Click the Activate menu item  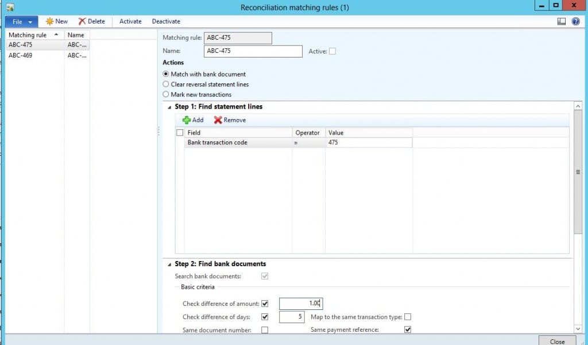(x=130, y=21)
